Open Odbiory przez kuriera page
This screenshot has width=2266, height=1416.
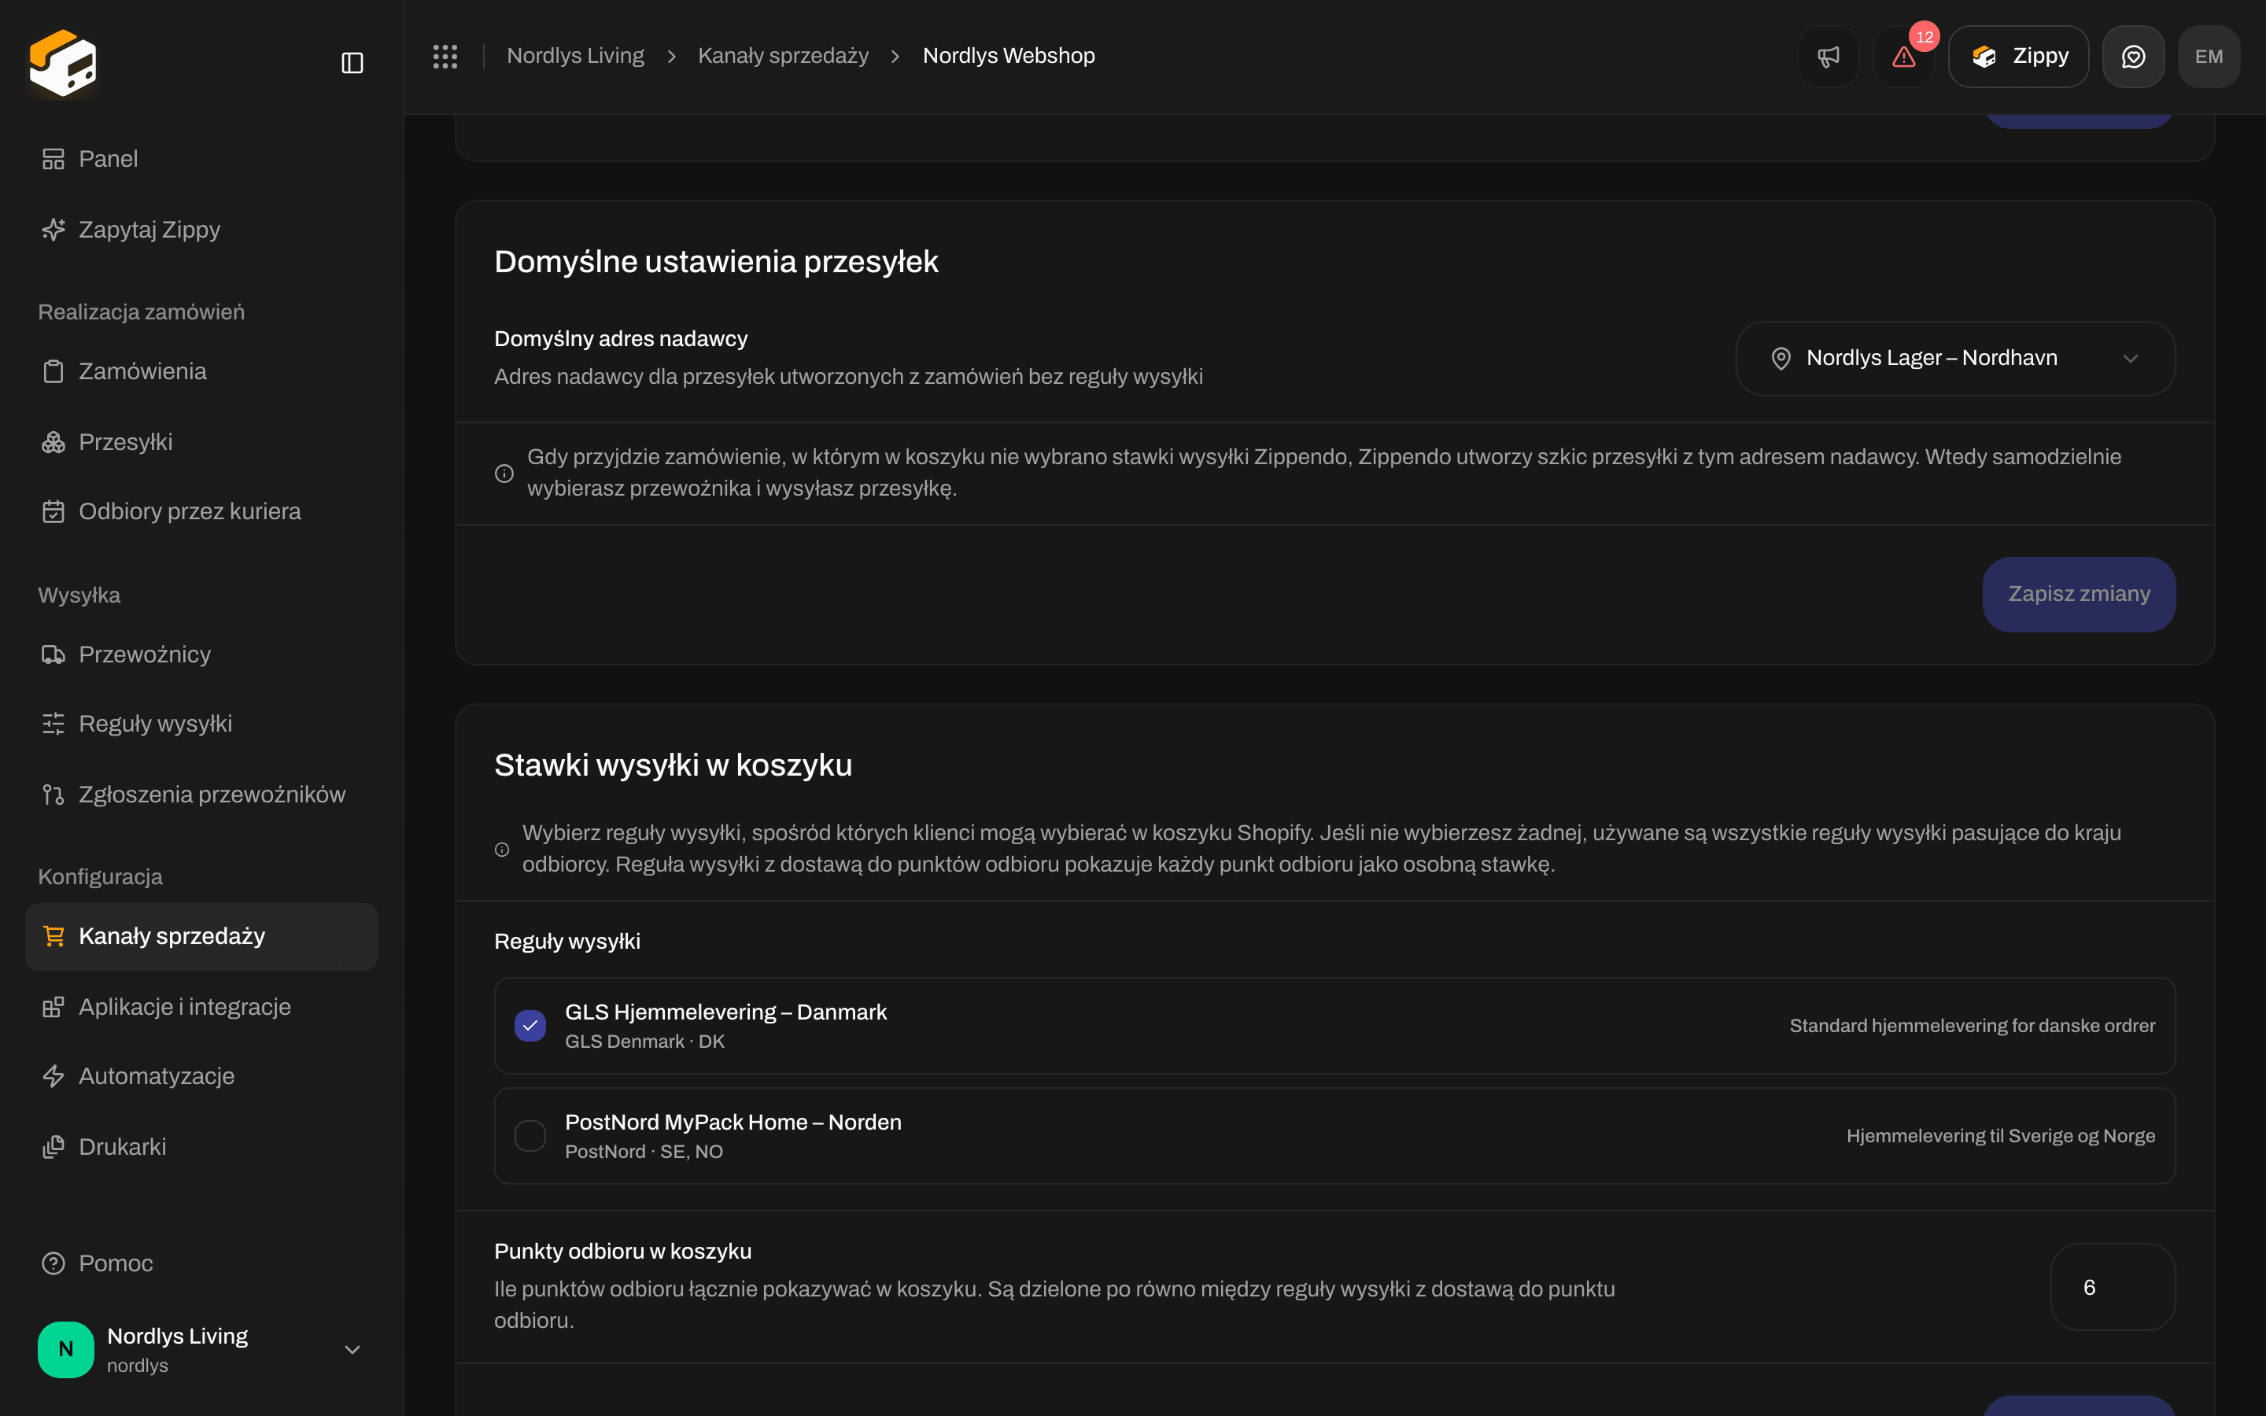pyautogui.click(x=201, y=511)
